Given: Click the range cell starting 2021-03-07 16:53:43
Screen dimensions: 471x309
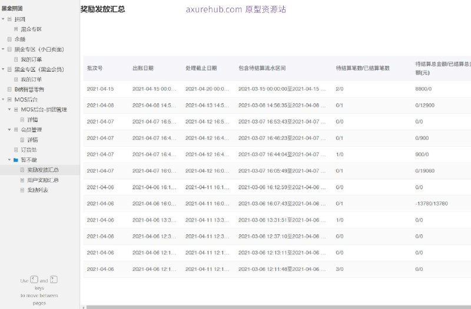Looking at the screenshot, I should tap(282, 122).
